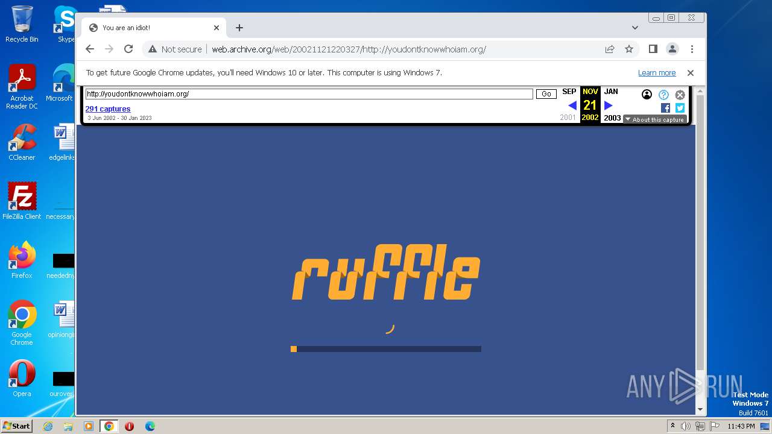
Task: Go to next capture with right arrow
Action: [x=608, y=105]
